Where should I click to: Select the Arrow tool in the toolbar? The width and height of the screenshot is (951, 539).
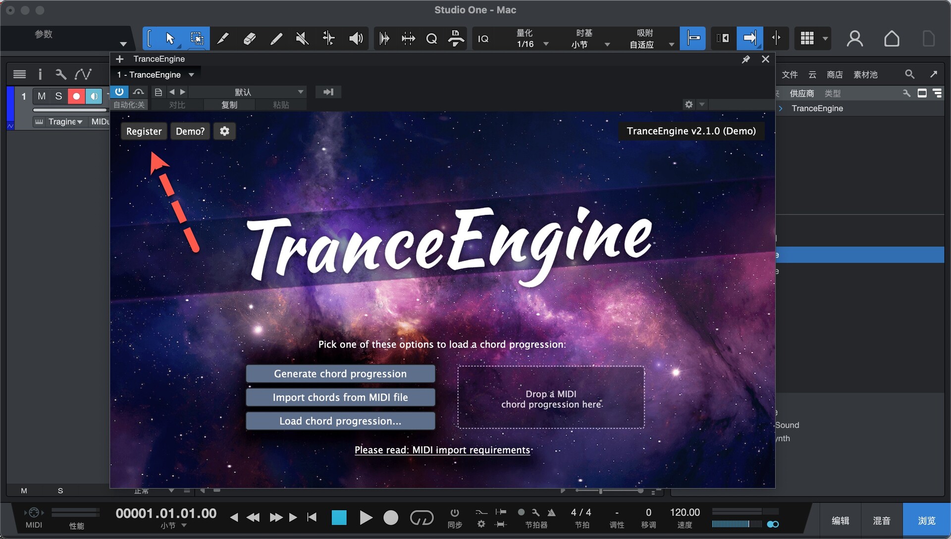[170, 38]
